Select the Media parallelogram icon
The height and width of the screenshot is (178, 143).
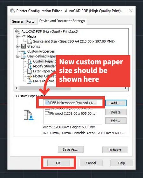click(24, 36)
